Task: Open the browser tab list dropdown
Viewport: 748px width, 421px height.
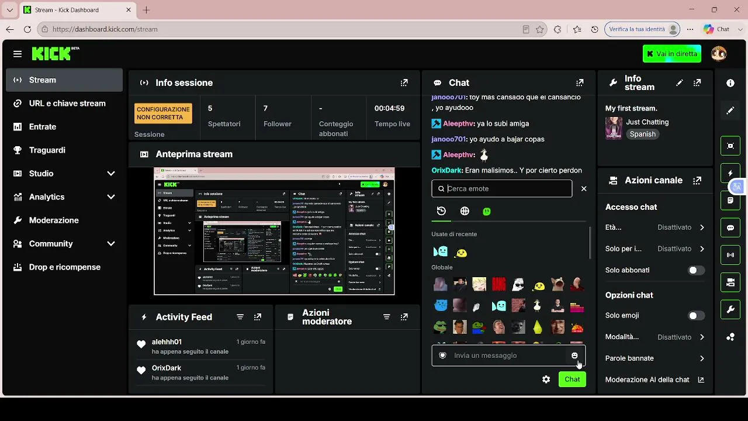Action: click(9, 10)
